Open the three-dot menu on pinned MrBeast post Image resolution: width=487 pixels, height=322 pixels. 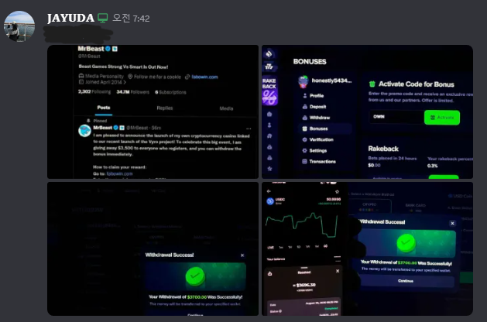point(249,128)
